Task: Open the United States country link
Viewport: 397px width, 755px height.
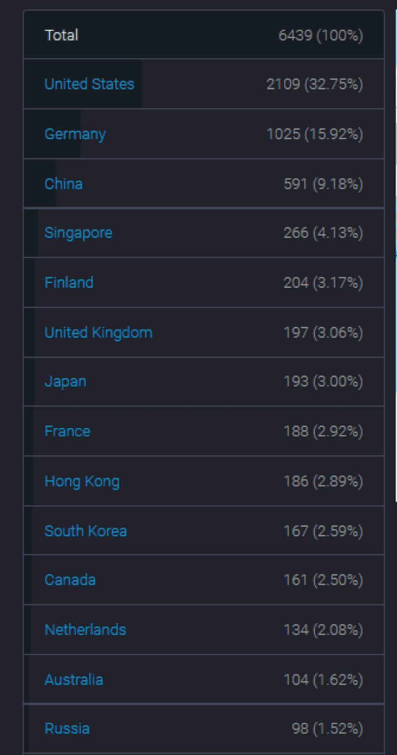Action: [x=89, y=84]
